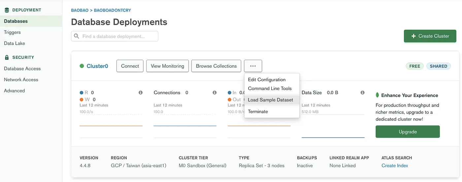Click orange W legend dot
This screenshot has width=462, height=182.
coord(82,100)
